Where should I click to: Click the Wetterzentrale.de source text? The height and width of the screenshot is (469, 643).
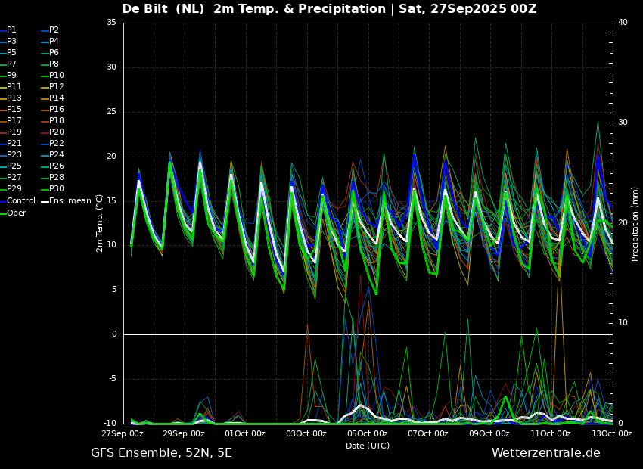(546, 453)
